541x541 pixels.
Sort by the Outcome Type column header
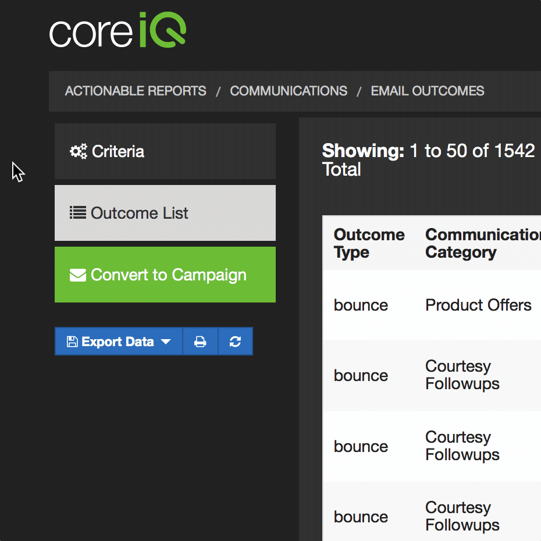[369, 243]
